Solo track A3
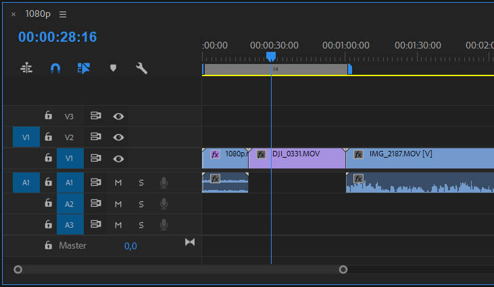The height and width of the screenshot is (287, 494). 141,225
